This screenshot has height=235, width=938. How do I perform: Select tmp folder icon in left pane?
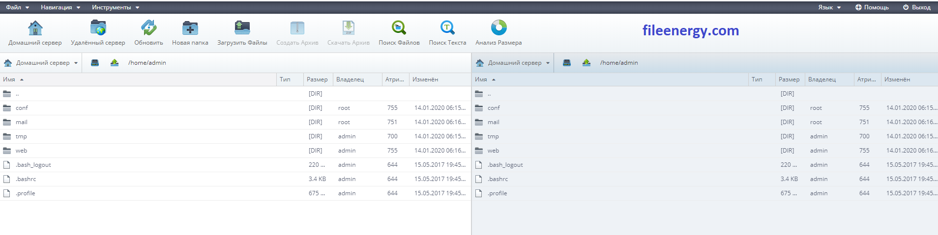pos(7,136)
